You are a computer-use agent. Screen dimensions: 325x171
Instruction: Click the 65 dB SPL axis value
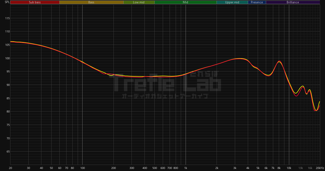[x=8, y=151]
